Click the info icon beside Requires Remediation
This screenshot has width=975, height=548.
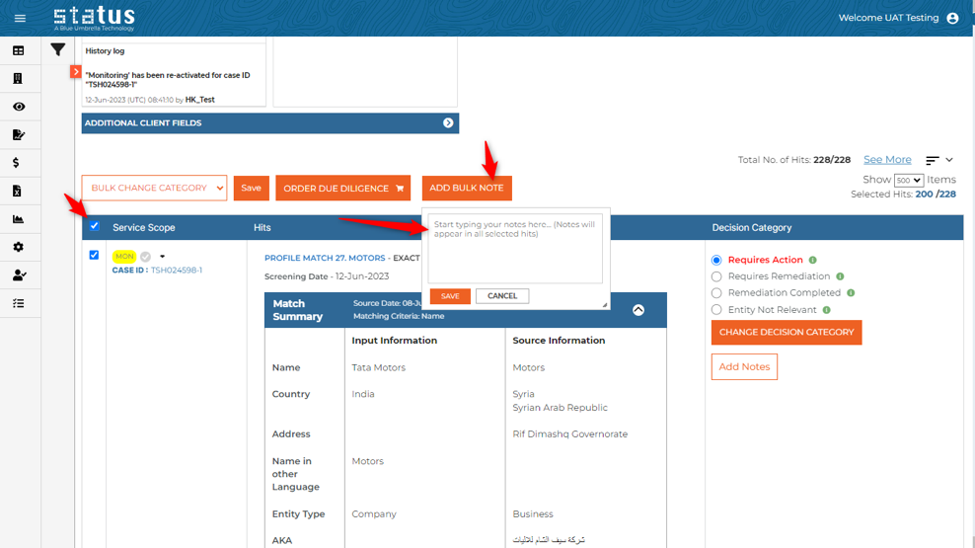840,276
